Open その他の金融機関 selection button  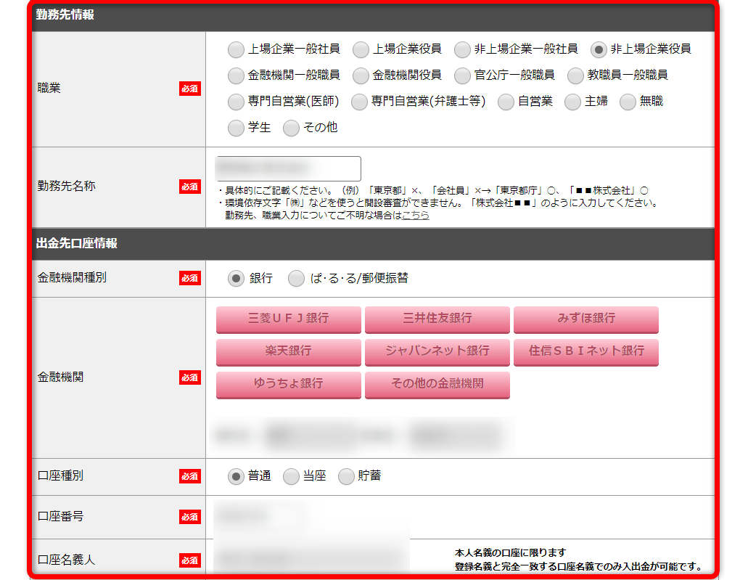[x=437, y=384]
